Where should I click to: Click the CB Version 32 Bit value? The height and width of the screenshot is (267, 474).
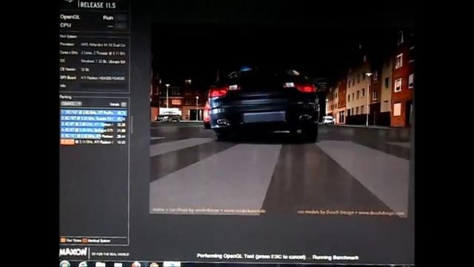pos(85,70)
